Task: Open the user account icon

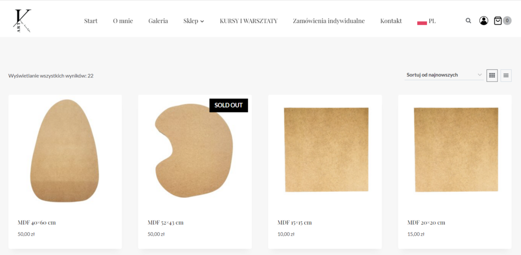Action: click(483, 20)
